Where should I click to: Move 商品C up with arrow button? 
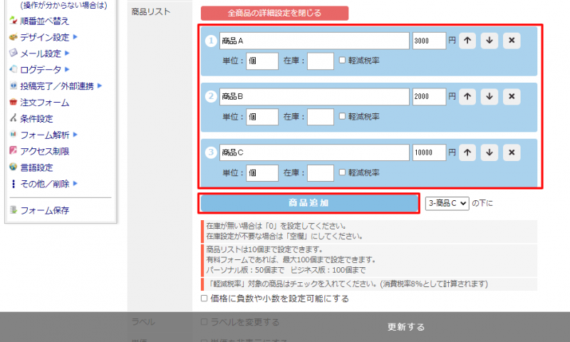[x=467, y=152]
